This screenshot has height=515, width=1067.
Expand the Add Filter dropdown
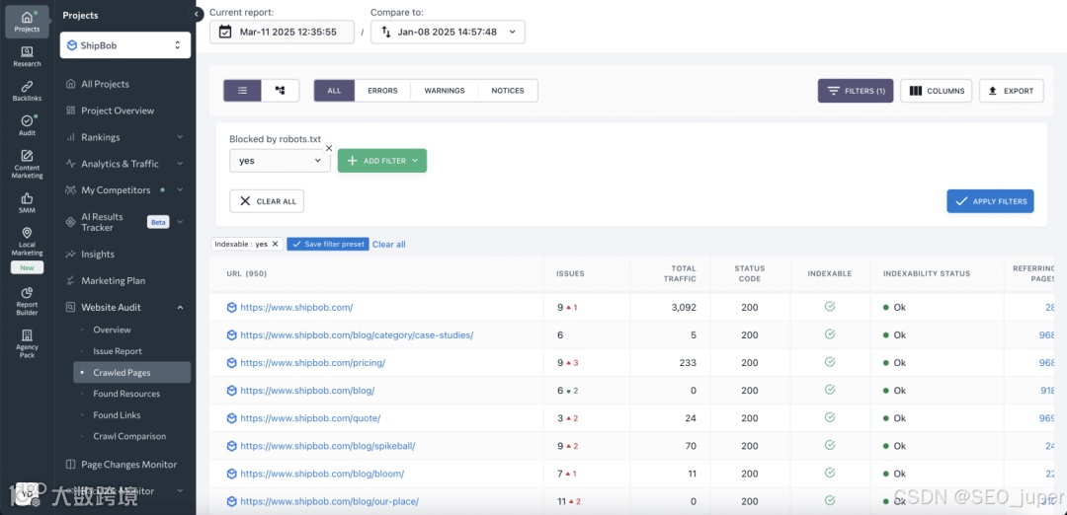click(381, 161)
